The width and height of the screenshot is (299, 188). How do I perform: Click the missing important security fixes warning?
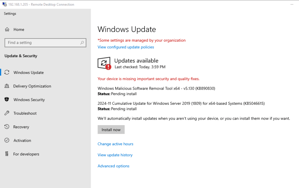point(149,79)
